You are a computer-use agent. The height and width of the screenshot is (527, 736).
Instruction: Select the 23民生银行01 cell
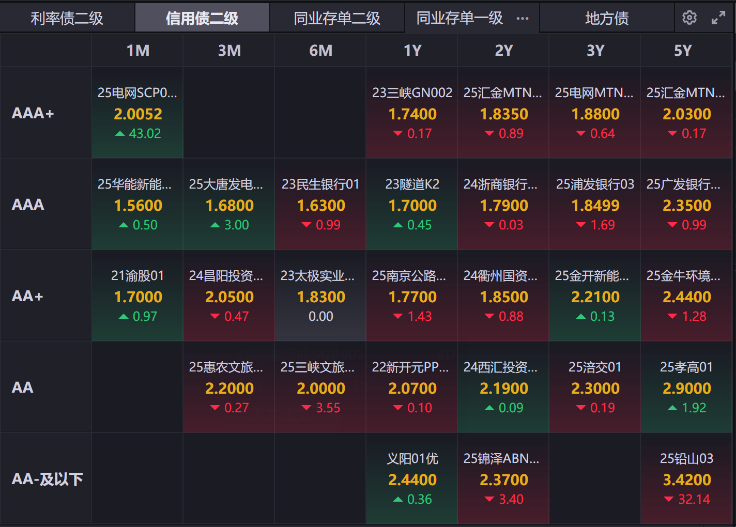coord(320,205)
